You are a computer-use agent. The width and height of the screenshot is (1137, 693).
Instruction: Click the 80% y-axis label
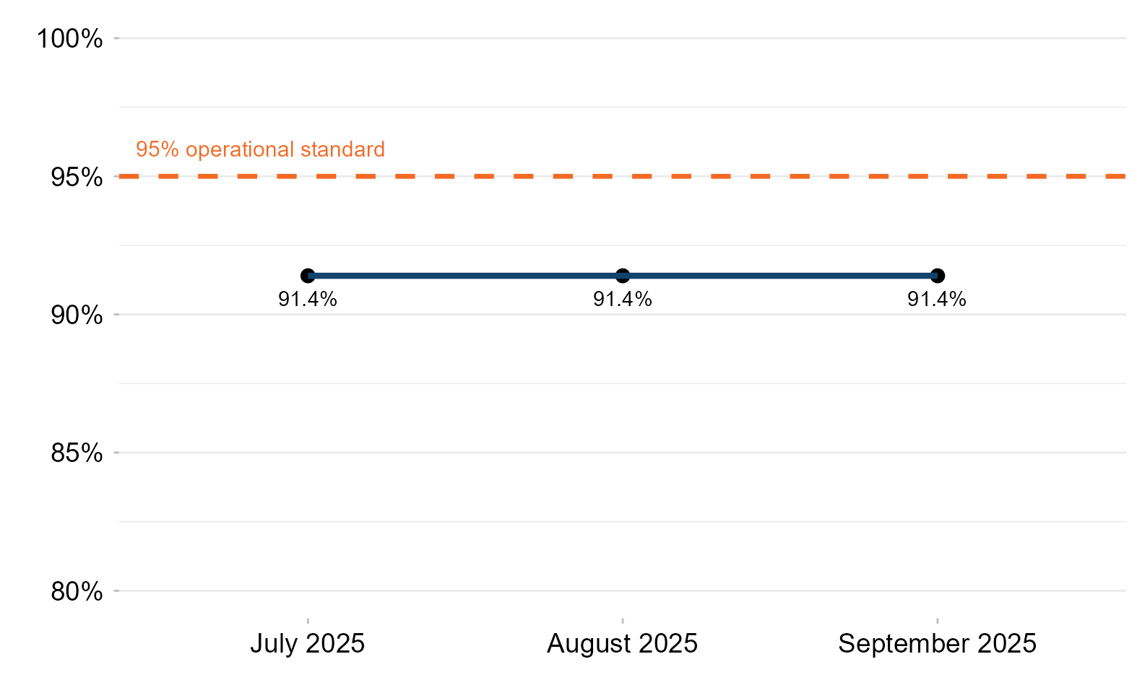77,592
